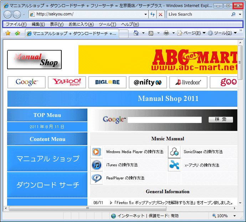
Task: Click the ABC-MART banner advertisement
Action: click(158, 59)
